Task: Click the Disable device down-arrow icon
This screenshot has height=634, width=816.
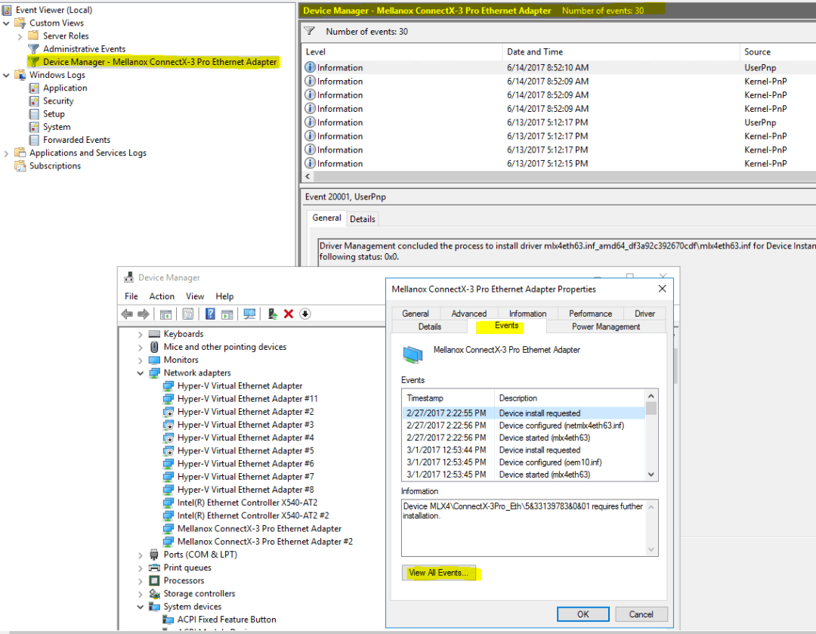Action: point(305,314)
